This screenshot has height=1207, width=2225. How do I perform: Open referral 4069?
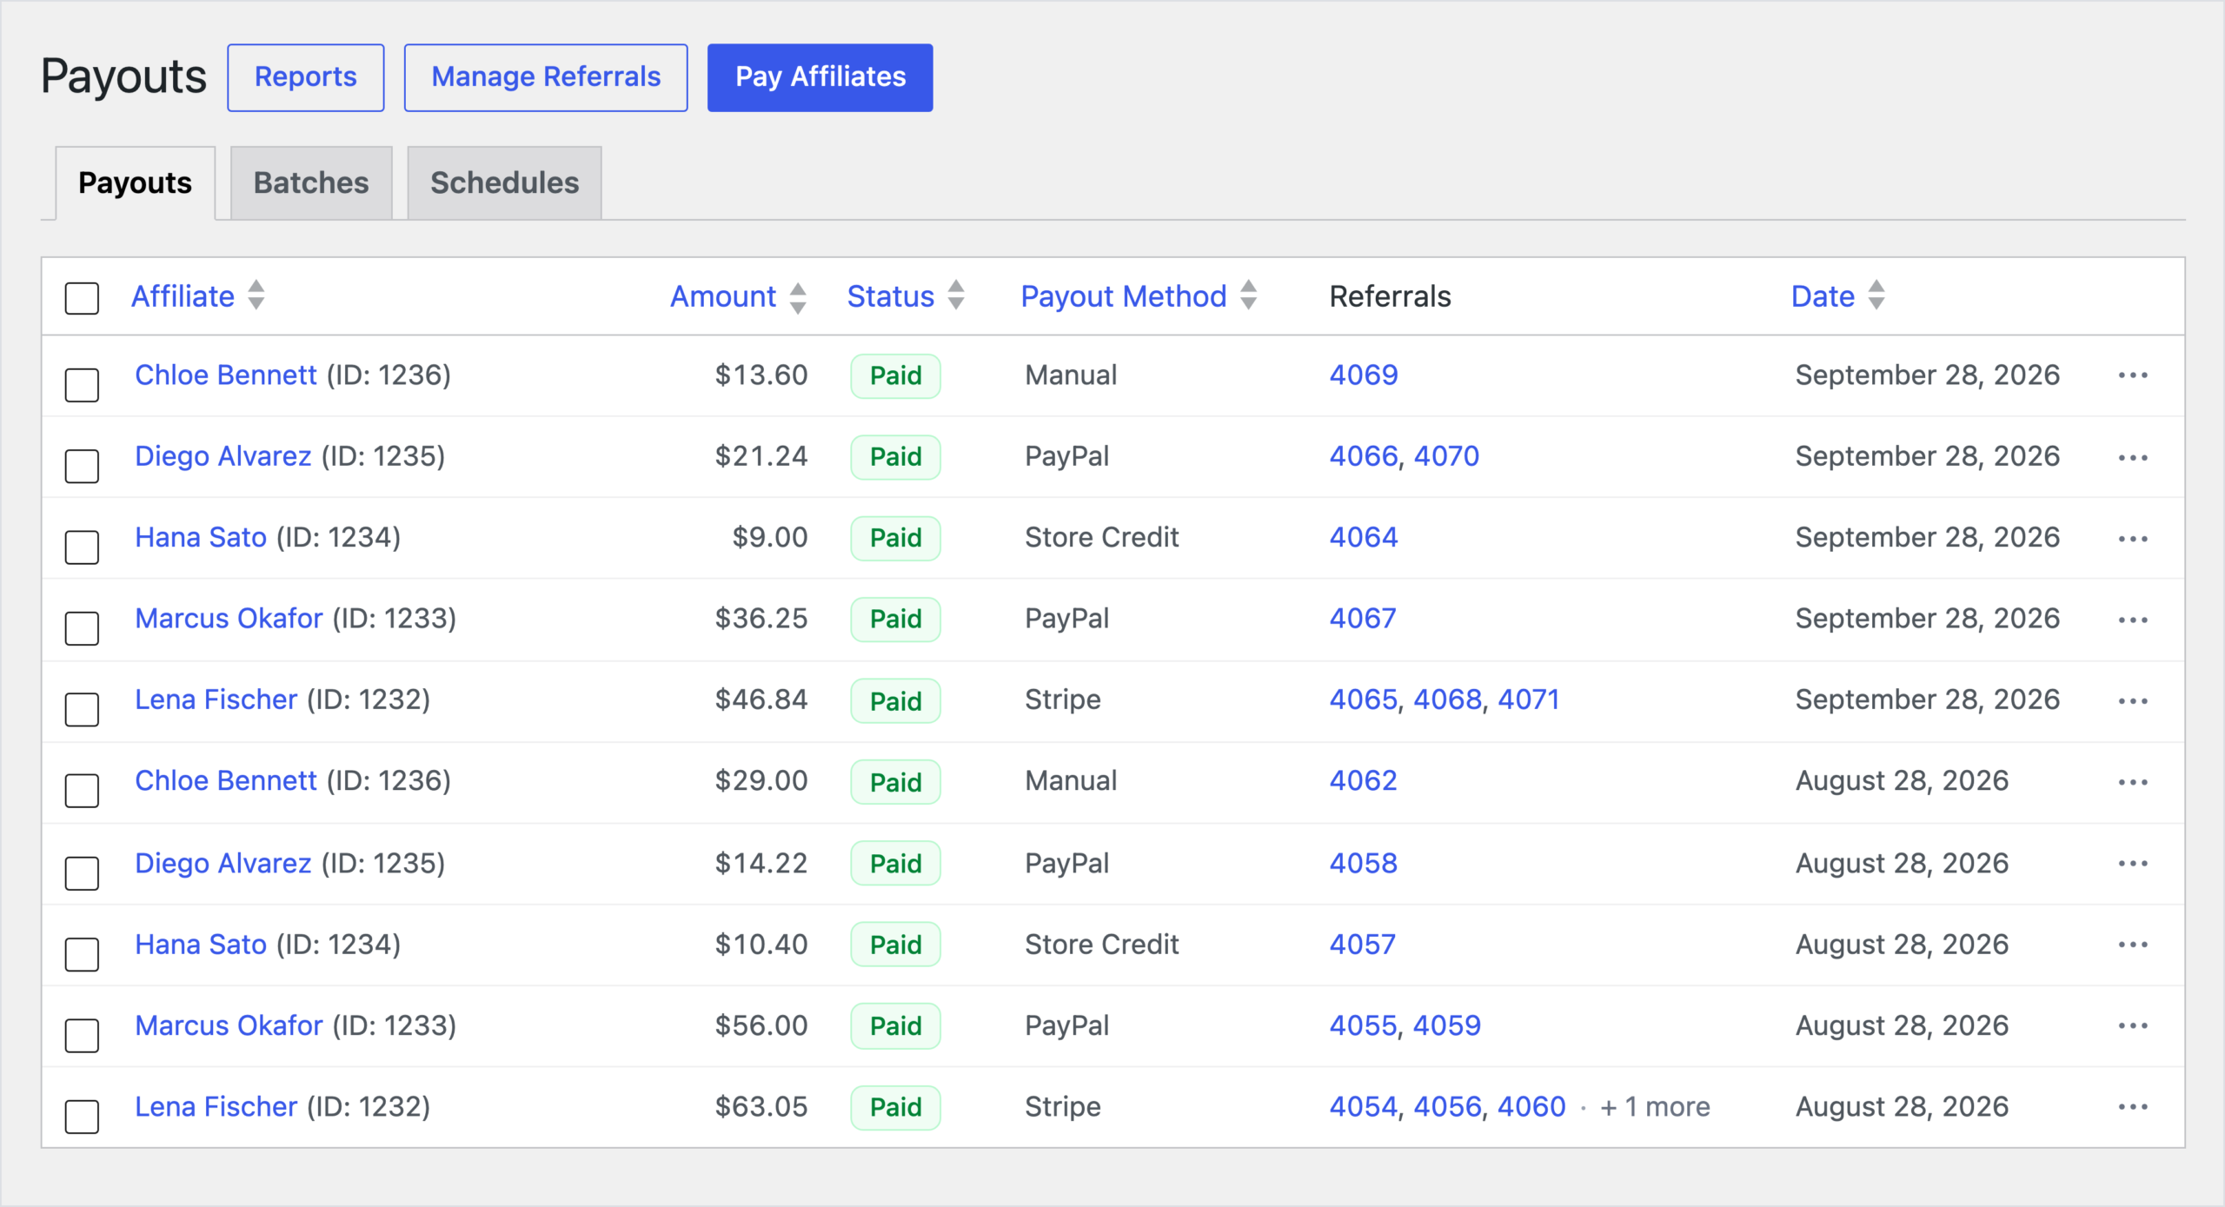click(x=1364, y=375)
